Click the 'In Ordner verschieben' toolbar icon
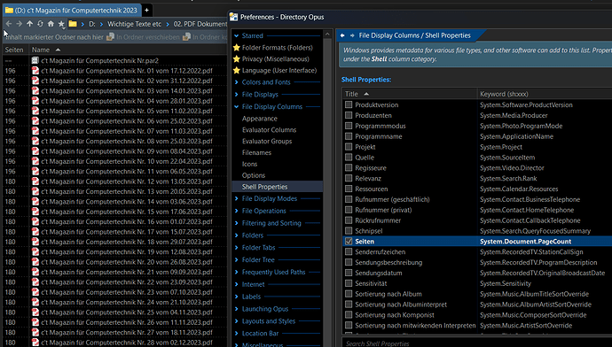612x347 pixels. 111,37
